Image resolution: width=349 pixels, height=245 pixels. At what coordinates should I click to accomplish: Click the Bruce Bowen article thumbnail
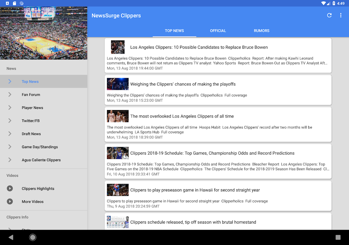click(x=118, y=47)
